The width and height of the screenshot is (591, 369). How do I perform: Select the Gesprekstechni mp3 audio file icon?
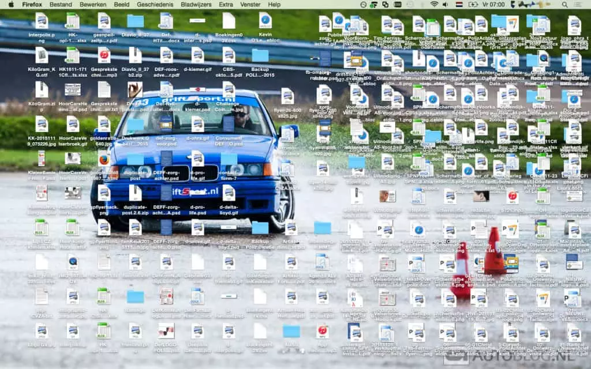(x=104, y=55)
